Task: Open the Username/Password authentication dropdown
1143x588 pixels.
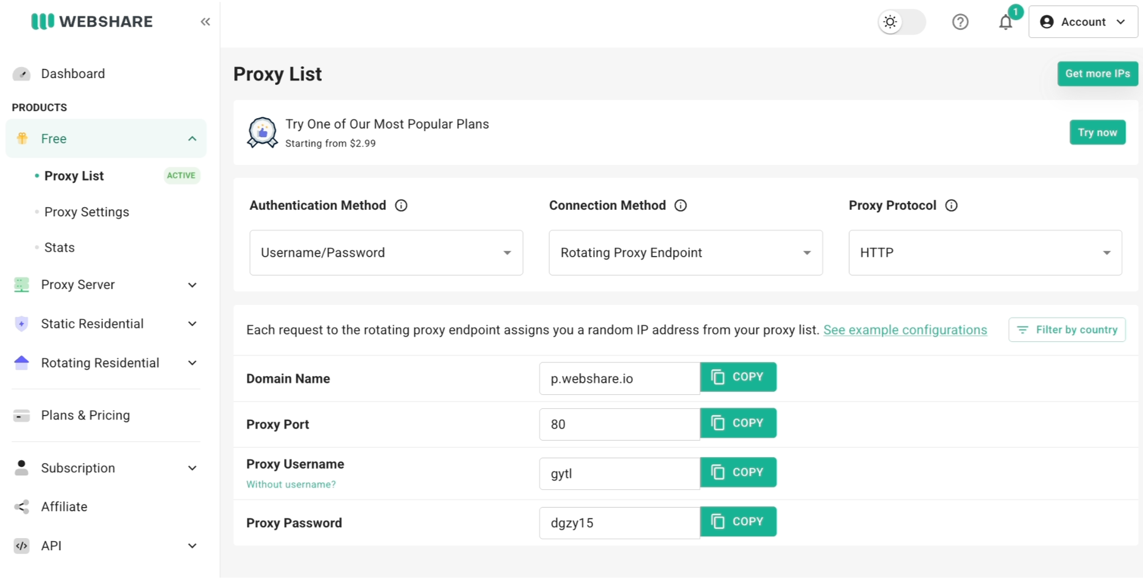Action: coord(386,253)
